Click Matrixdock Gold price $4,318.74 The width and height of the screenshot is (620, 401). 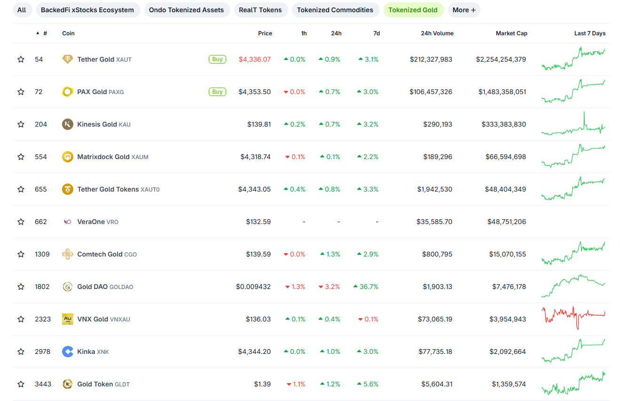[255, 157]
